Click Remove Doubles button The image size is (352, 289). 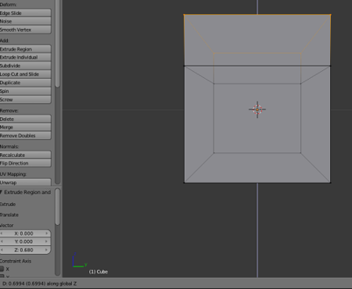[25, 136]
